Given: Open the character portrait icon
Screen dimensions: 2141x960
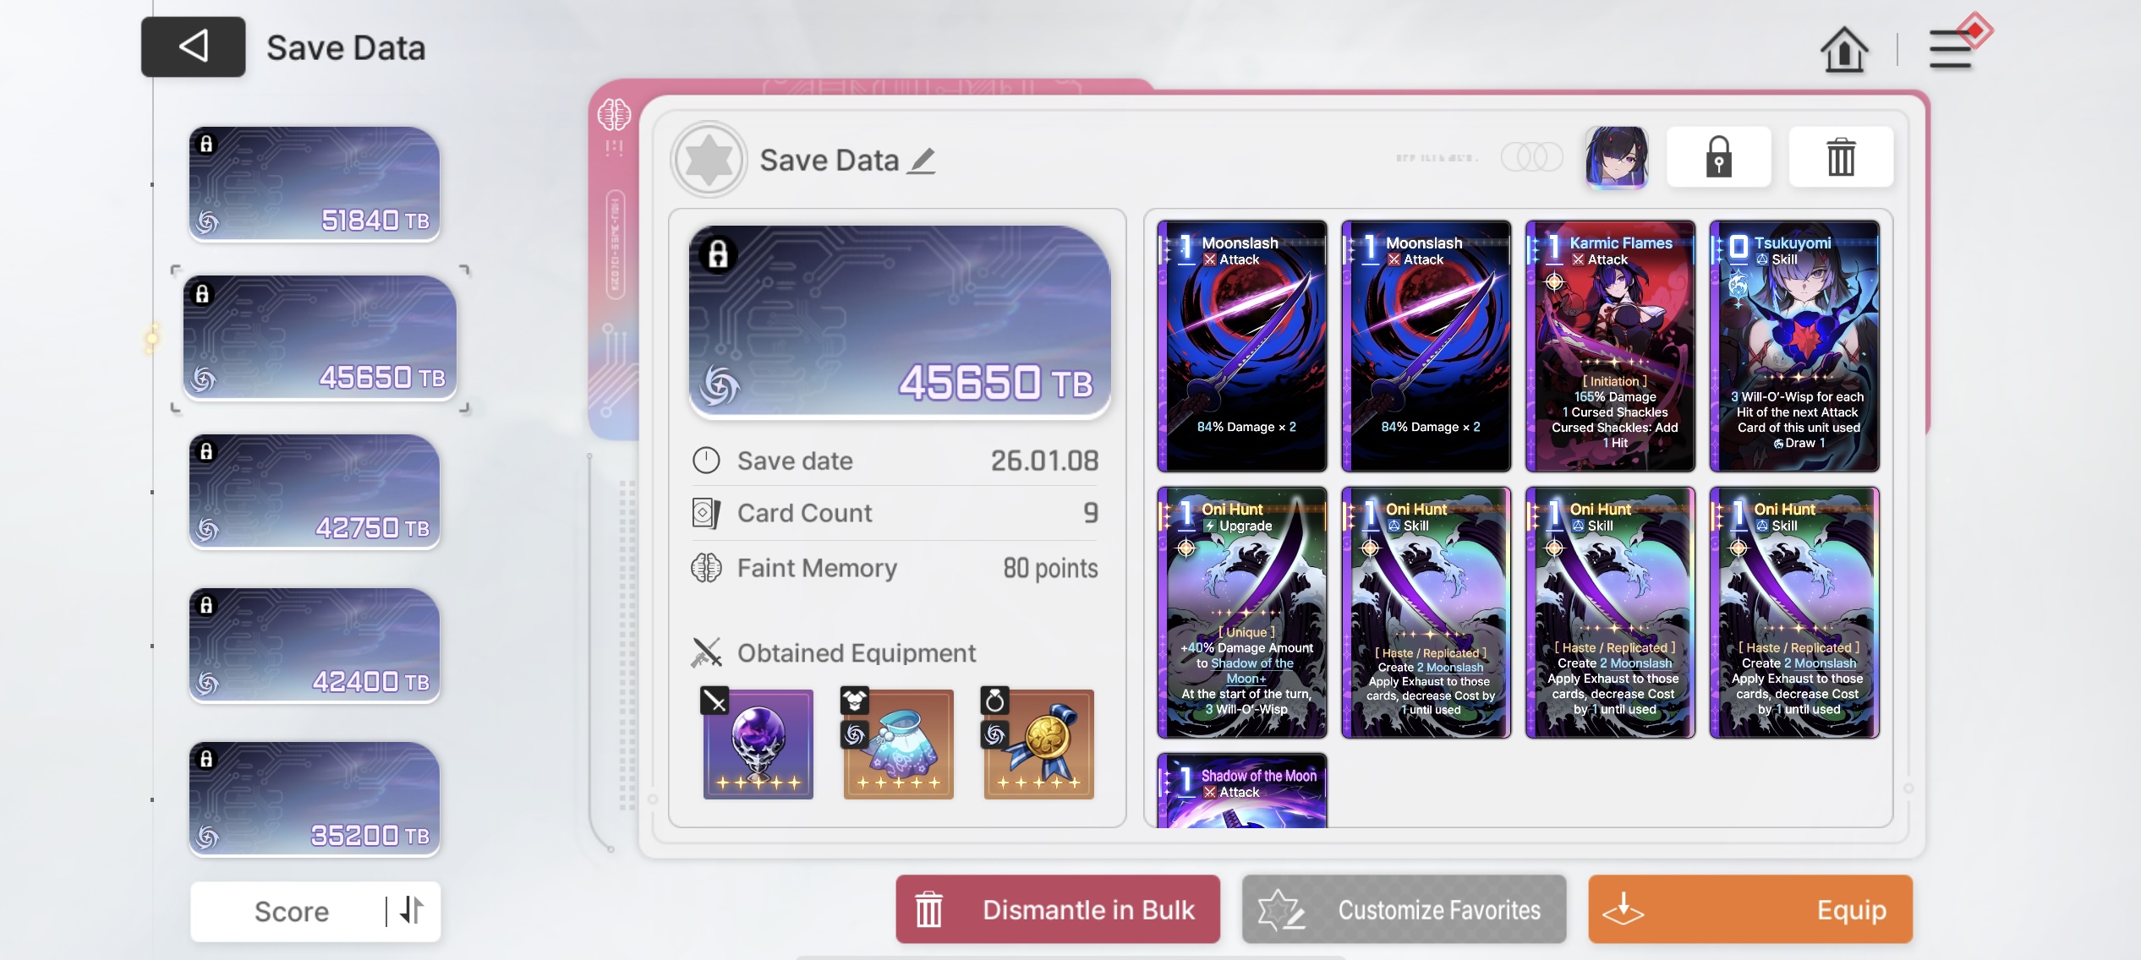Looking at the screenshot, I should pos(1616,157).
